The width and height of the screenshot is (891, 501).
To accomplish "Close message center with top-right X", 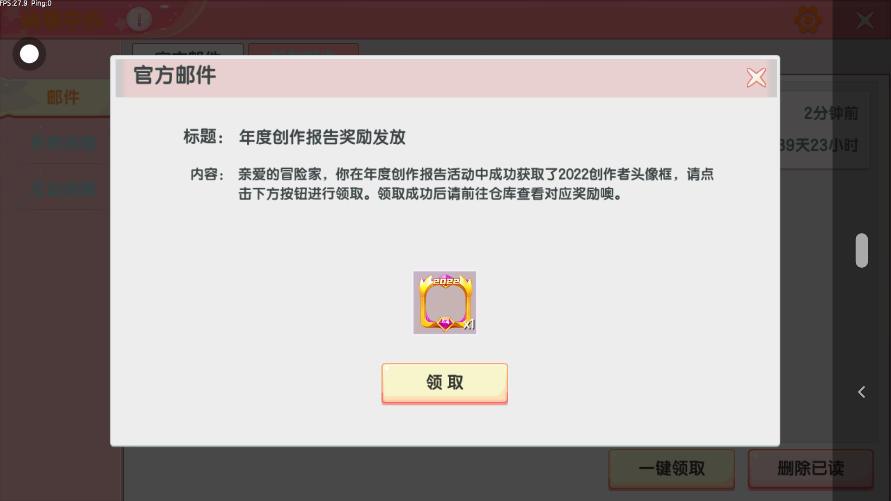I will click(x=865, y=20).
